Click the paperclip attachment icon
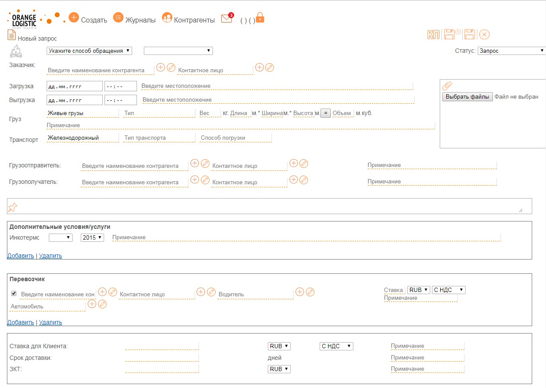Screen dimensions: 546x388 (x=448, y=86)
